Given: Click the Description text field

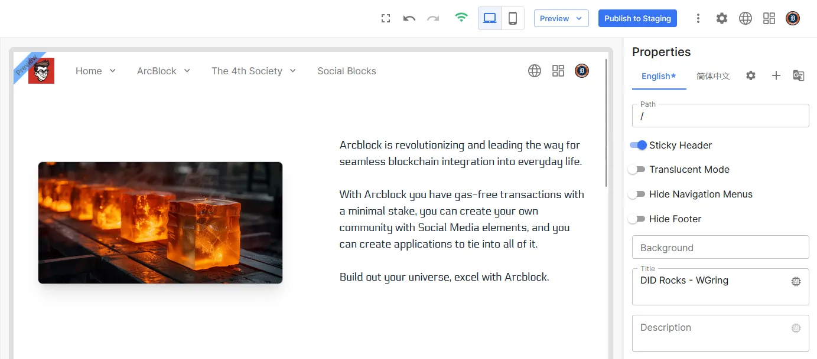Looking at the screenshot, I should click(721, 334).
